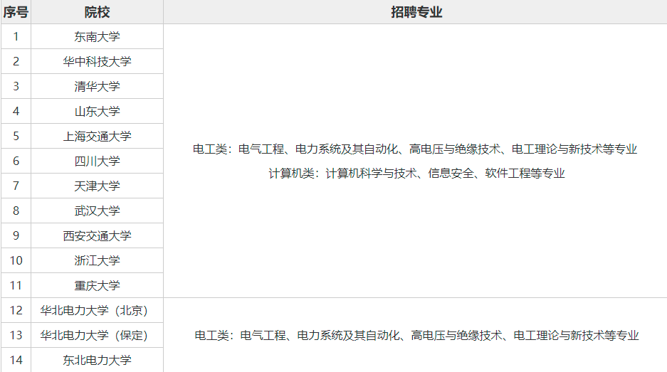Click row number 10 cell
This screenshot has width=667, height=372.
click(x=16, y=260)
